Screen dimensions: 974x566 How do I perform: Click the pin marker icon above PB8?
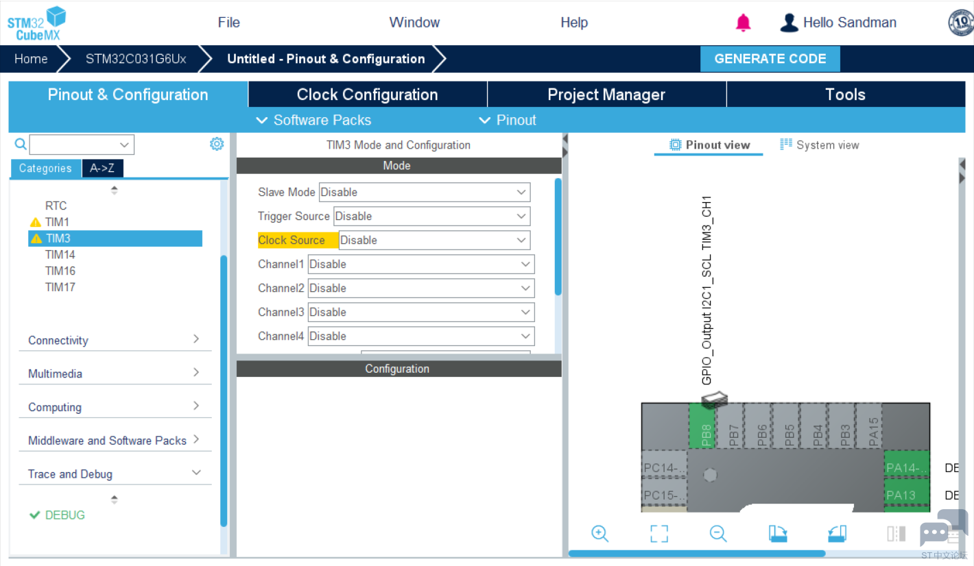[714, 399]
